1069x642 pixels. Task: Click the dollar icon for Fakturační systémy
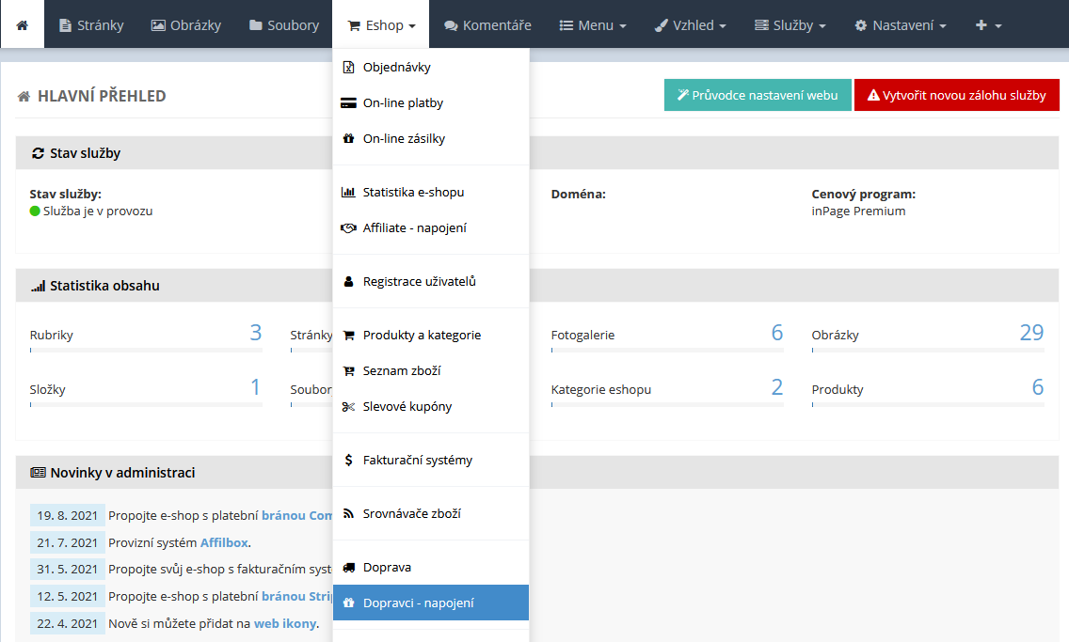click(x=348, y=461)
